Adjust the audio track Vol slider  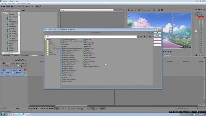[x=13, y=72]
